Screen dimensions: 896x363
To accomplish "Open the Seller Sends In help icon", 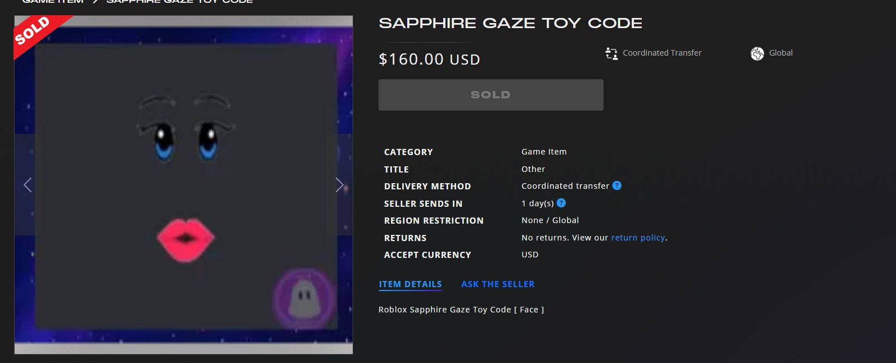I will click(x=561, y=203).
